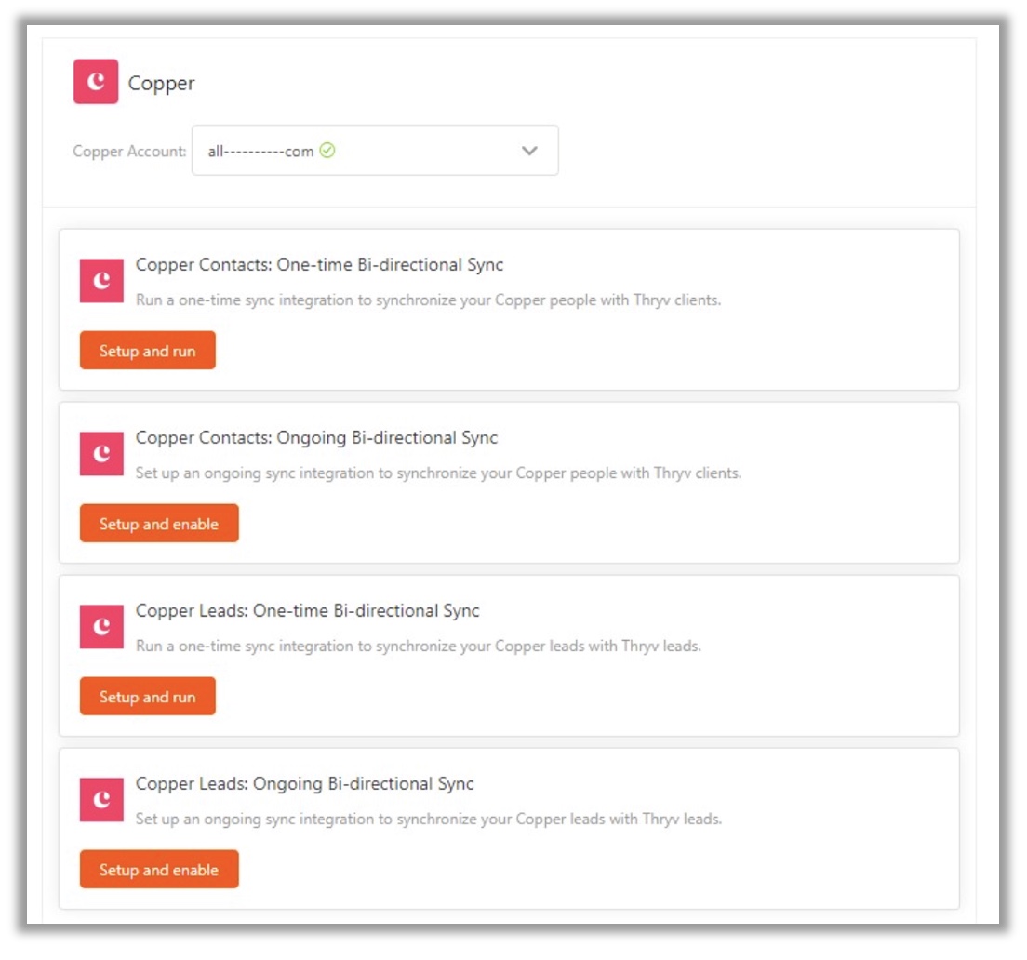Screen dimensions: 1027x960
Task: Click 'Copper Contacts: One-time Bi-directional Sync' title
Action: (320, 264)
